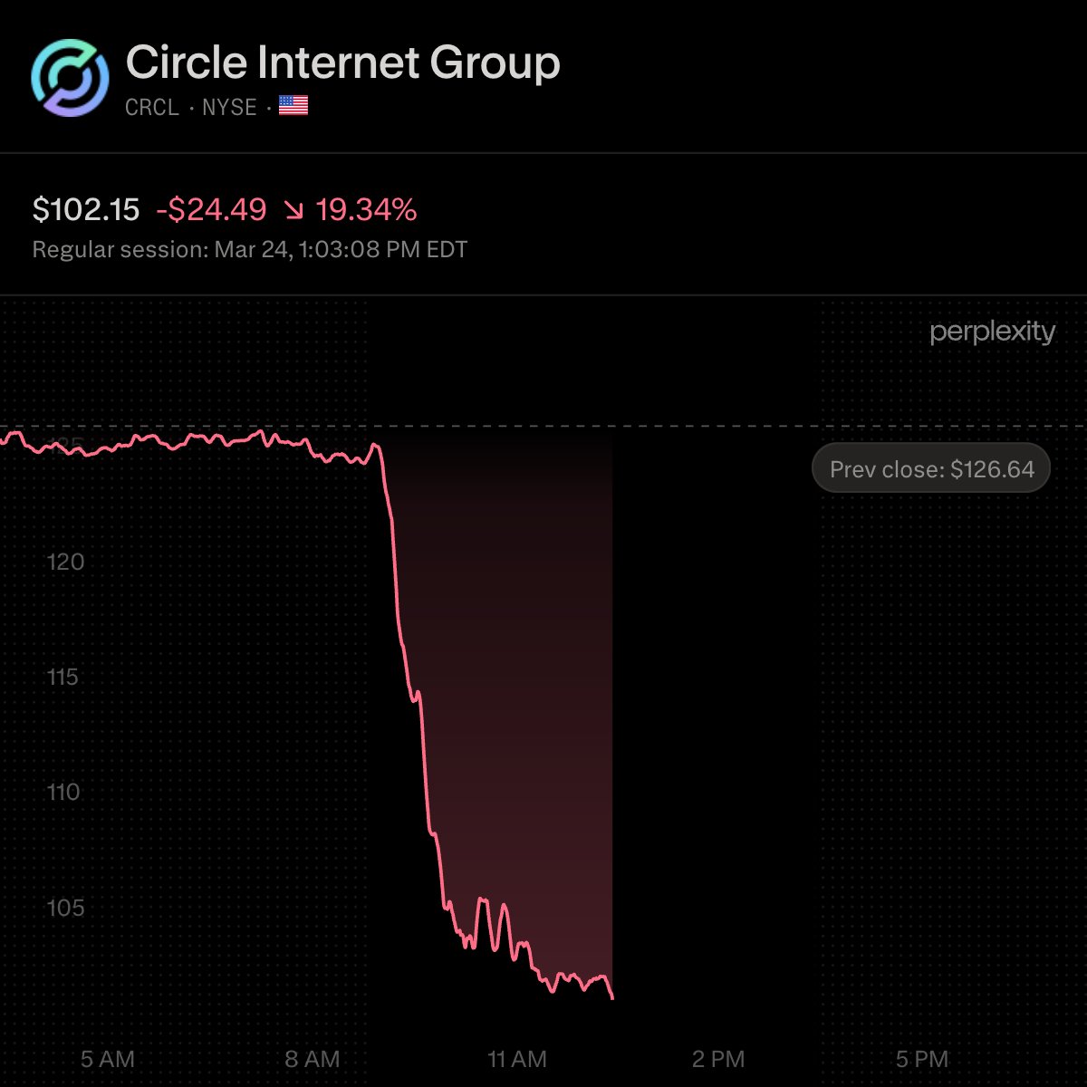Click the CRCL ticker symbol
Image resolution: width=1087 pixels, height=1087 pixels.
[x=152, y=107]
